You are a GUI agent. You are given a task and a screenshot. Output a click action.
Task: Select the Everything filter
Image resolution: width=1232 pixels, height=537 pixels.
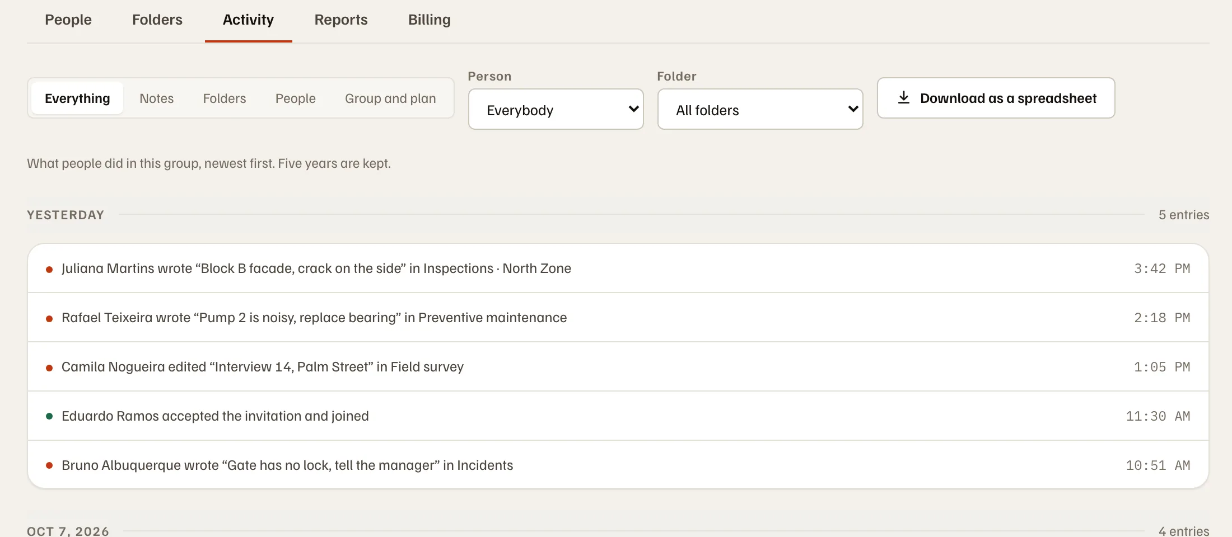point(77,98)
